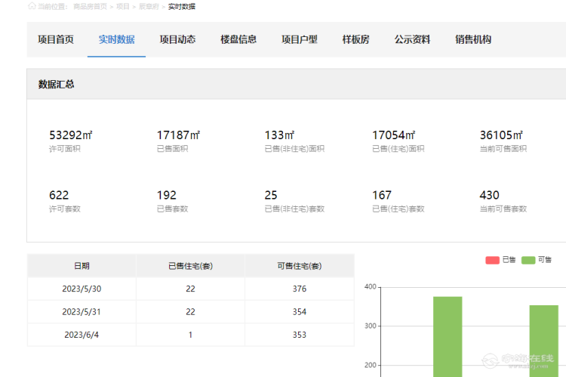
Task: Click the home icon in the breadcrumb
Action: pos(32,6)
